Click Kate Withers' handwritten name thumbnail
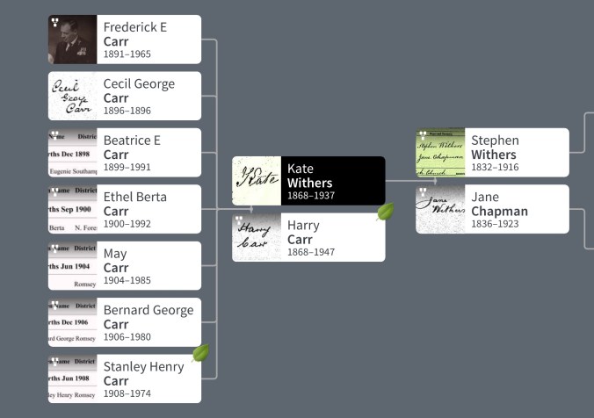The image size is (594, 418). coord(257,181)
